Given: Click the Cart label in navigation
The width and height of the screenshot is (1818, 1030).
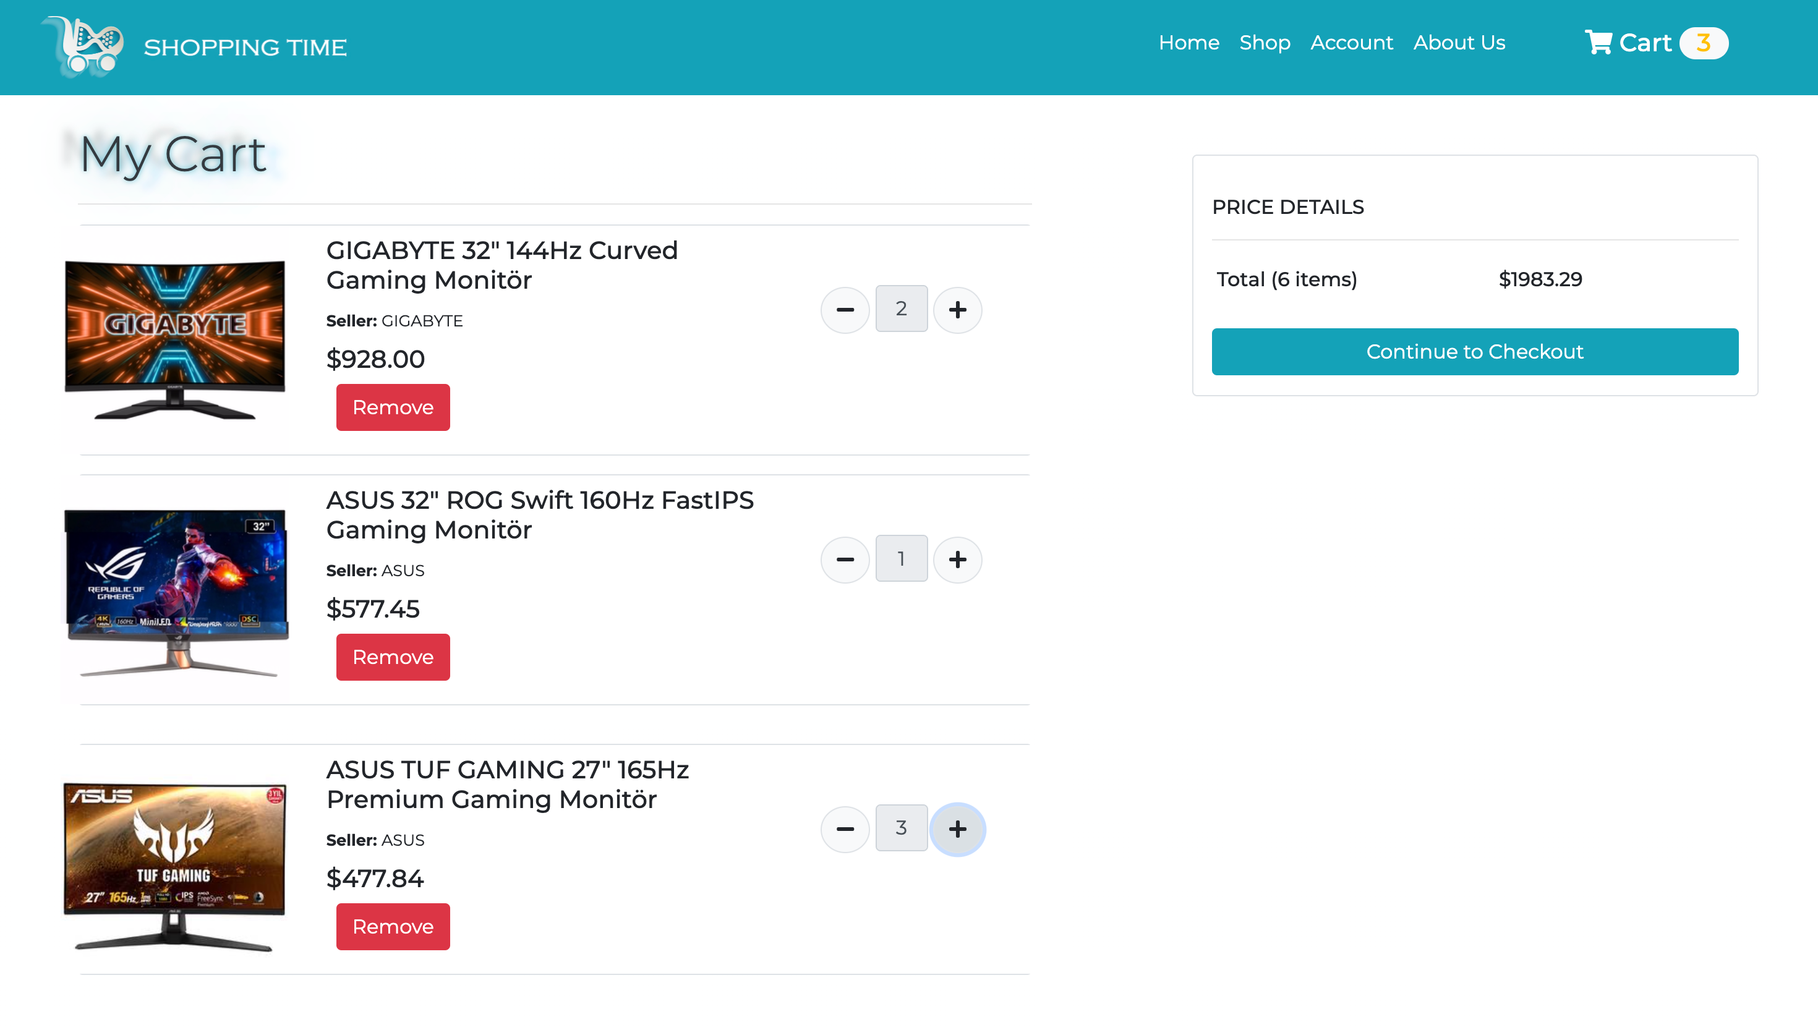Looking at the screenshot, I should tap(1645, 43).
